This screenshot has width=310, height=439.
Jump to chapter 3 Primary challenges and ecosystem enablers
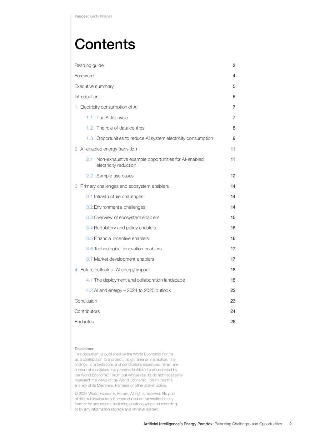124,186
